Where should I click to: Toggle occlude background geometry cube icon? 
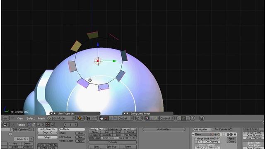pyautogui.click(x=193, y=118)
